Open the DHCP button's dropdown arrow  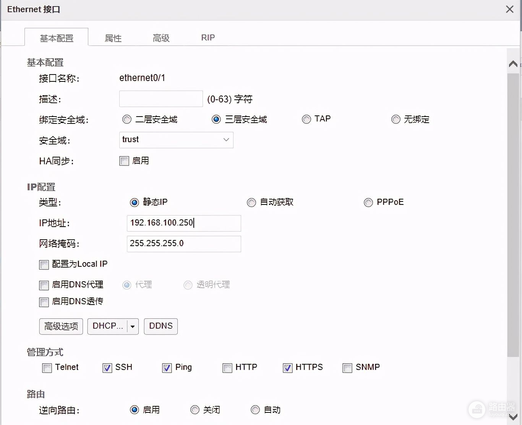pyautogui.click(x=133, y=327)
